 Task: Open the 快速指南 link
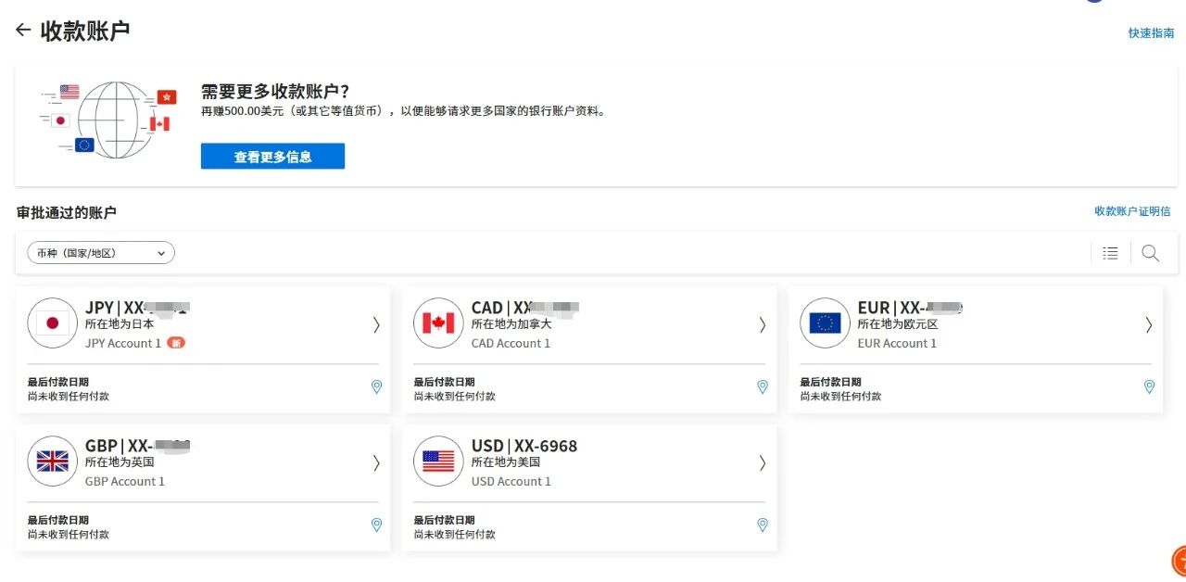[1151, 31]
